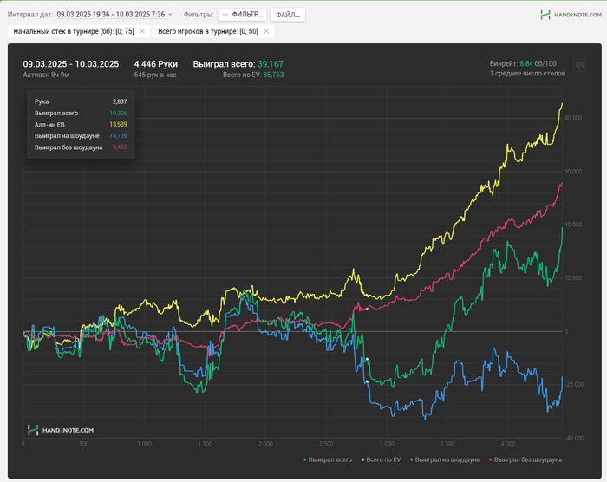Toggle the "Выиграл всего" series in the legend
607x482 pixels.
331,459
